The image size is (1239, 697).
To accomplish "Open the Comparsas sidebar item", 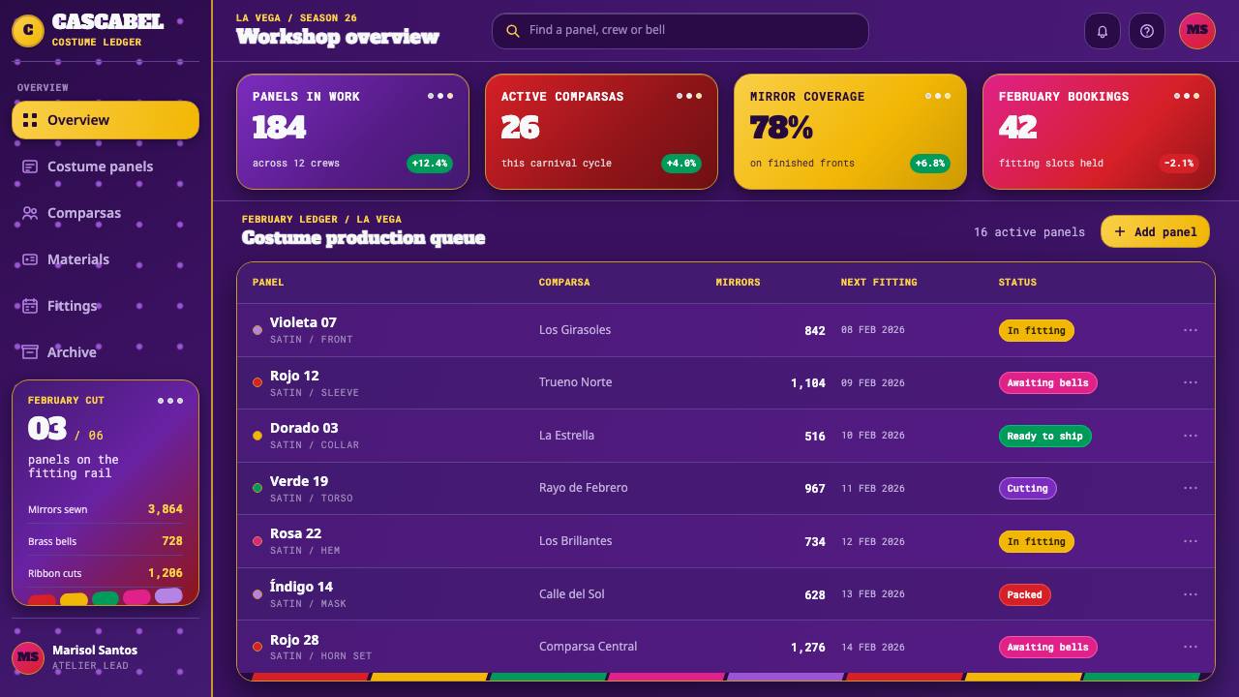I will [x=106, y=213].
